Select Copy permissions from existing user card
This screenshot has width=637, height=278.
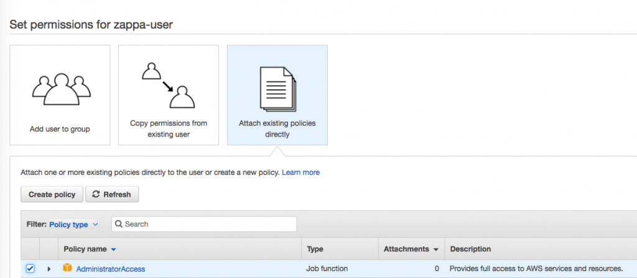pos(169,95)
